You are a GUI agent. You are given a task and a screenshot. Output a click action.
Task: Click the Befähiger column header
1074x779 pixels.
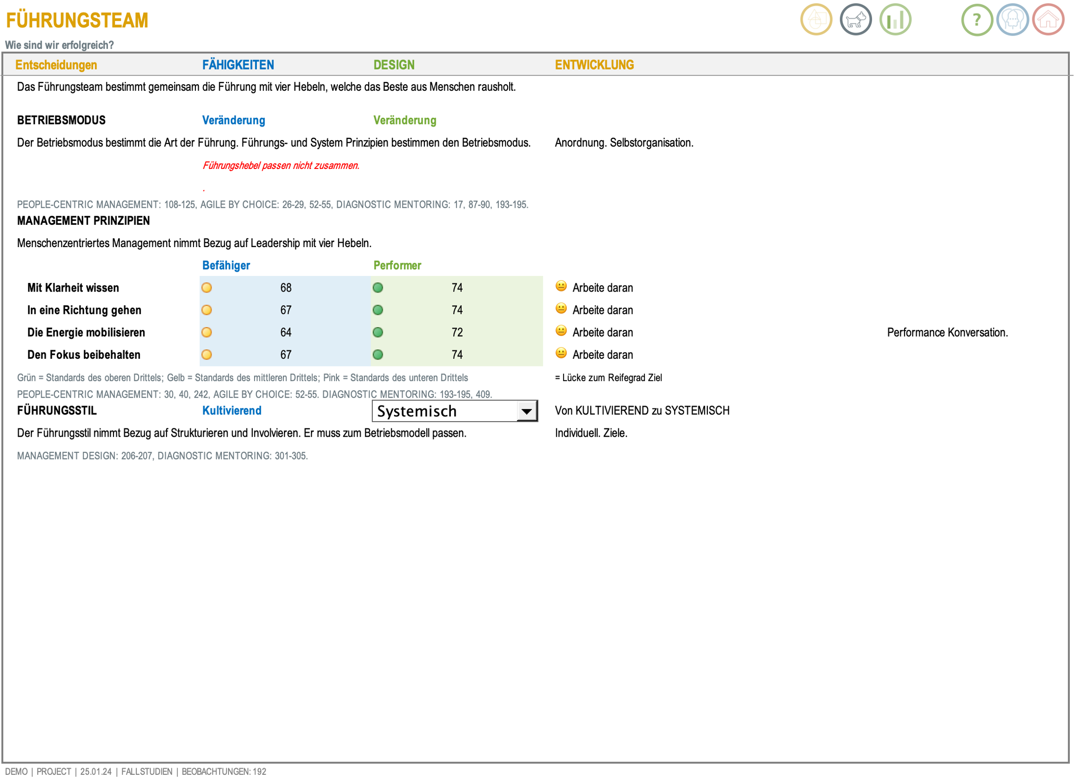tap(226, 266)
